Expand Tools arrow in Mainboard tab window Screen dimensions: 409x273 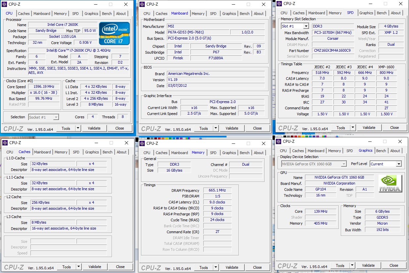(x=216, y=128)
